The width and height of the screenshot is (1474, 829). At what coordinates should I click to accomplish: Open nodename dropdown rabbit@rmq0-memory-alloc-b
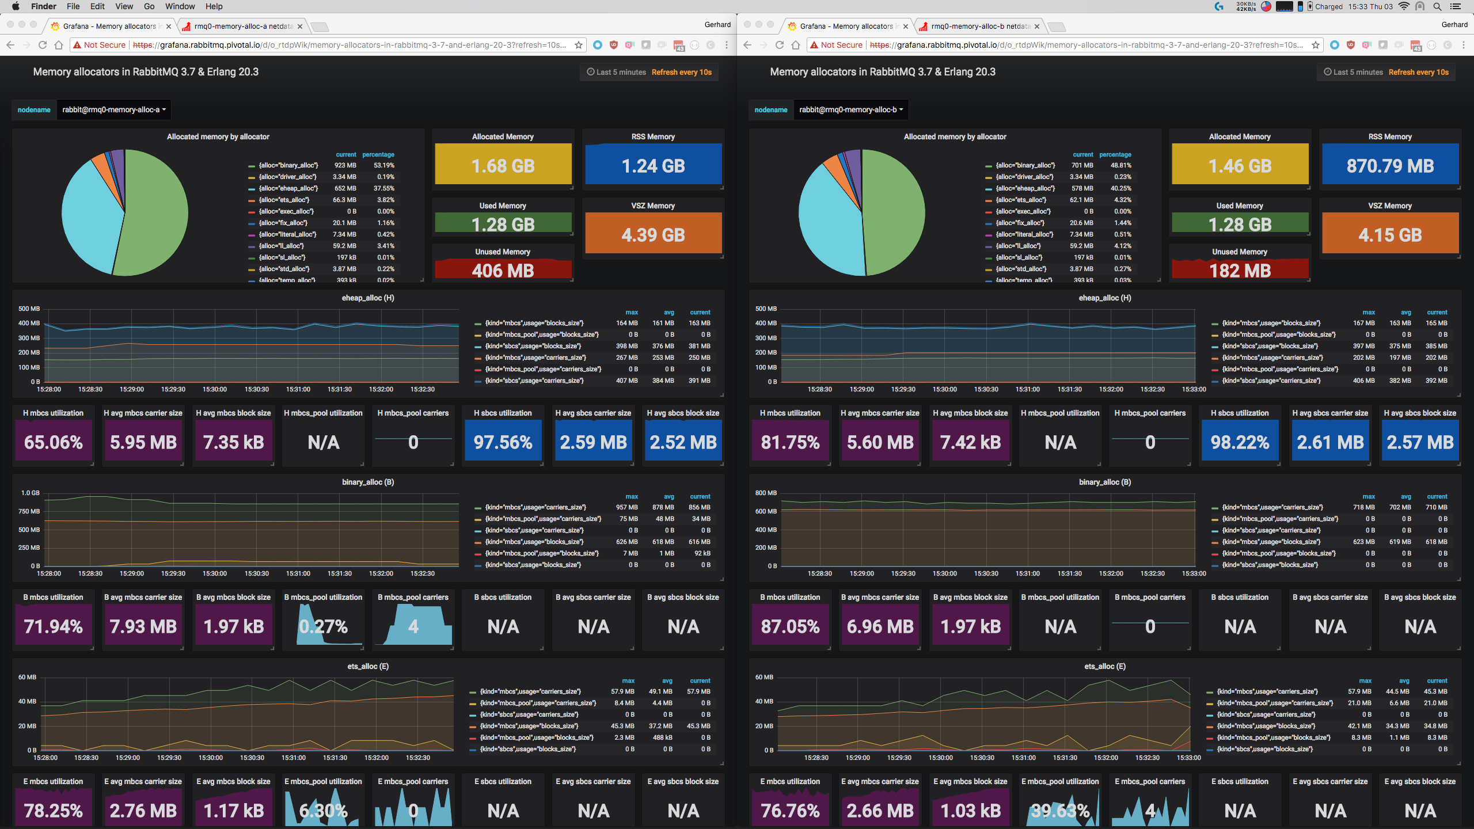tap(851, 109)
